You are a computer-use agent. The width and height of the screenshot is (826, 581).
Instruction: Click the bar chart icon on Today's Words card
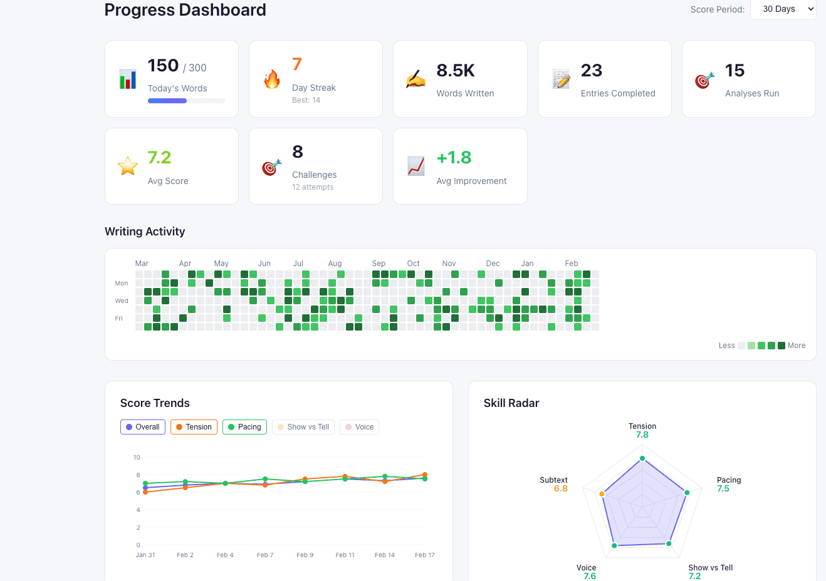[x=128, y=79]
